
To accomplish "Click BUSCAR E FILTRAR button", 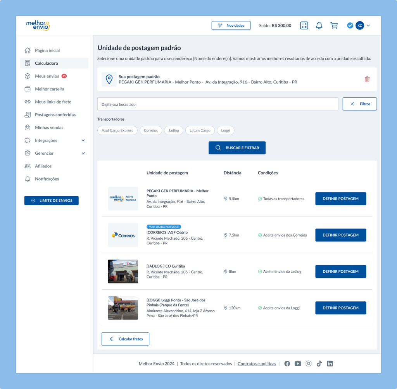I will (x=237, y=148).
